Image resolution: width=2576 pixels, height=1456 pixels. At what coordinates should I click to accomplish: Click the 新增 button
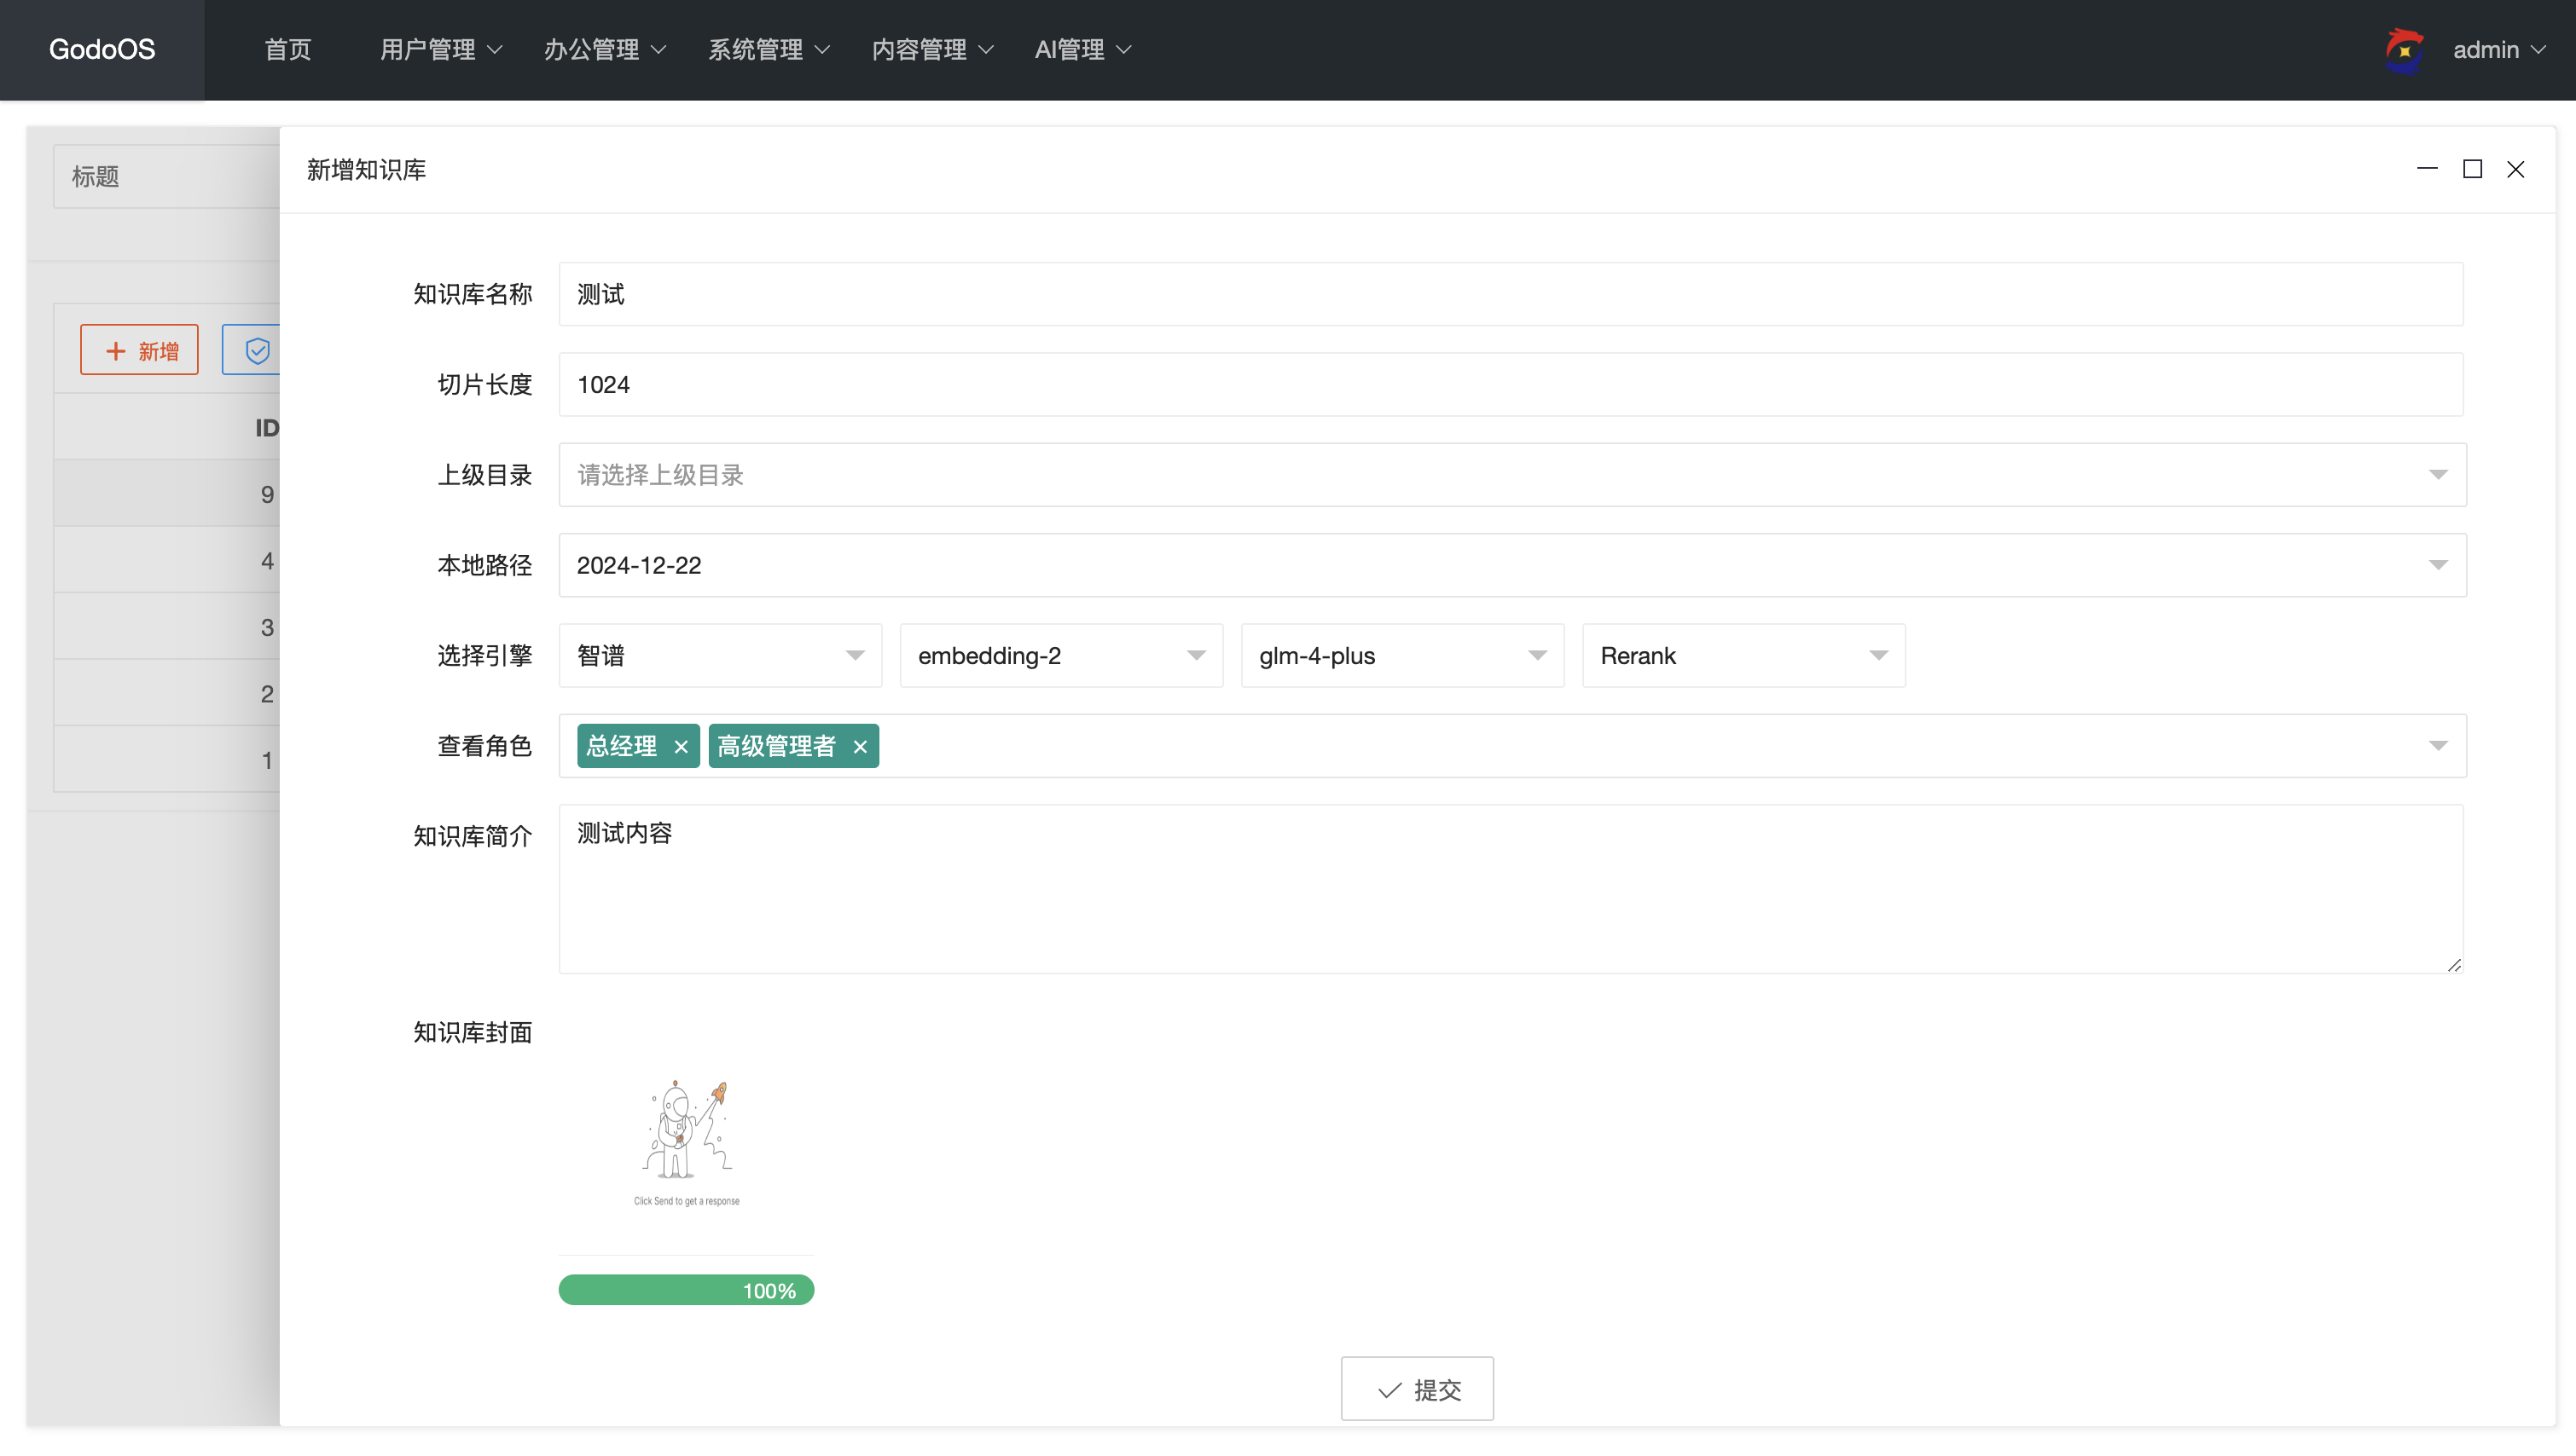[139, 349]
